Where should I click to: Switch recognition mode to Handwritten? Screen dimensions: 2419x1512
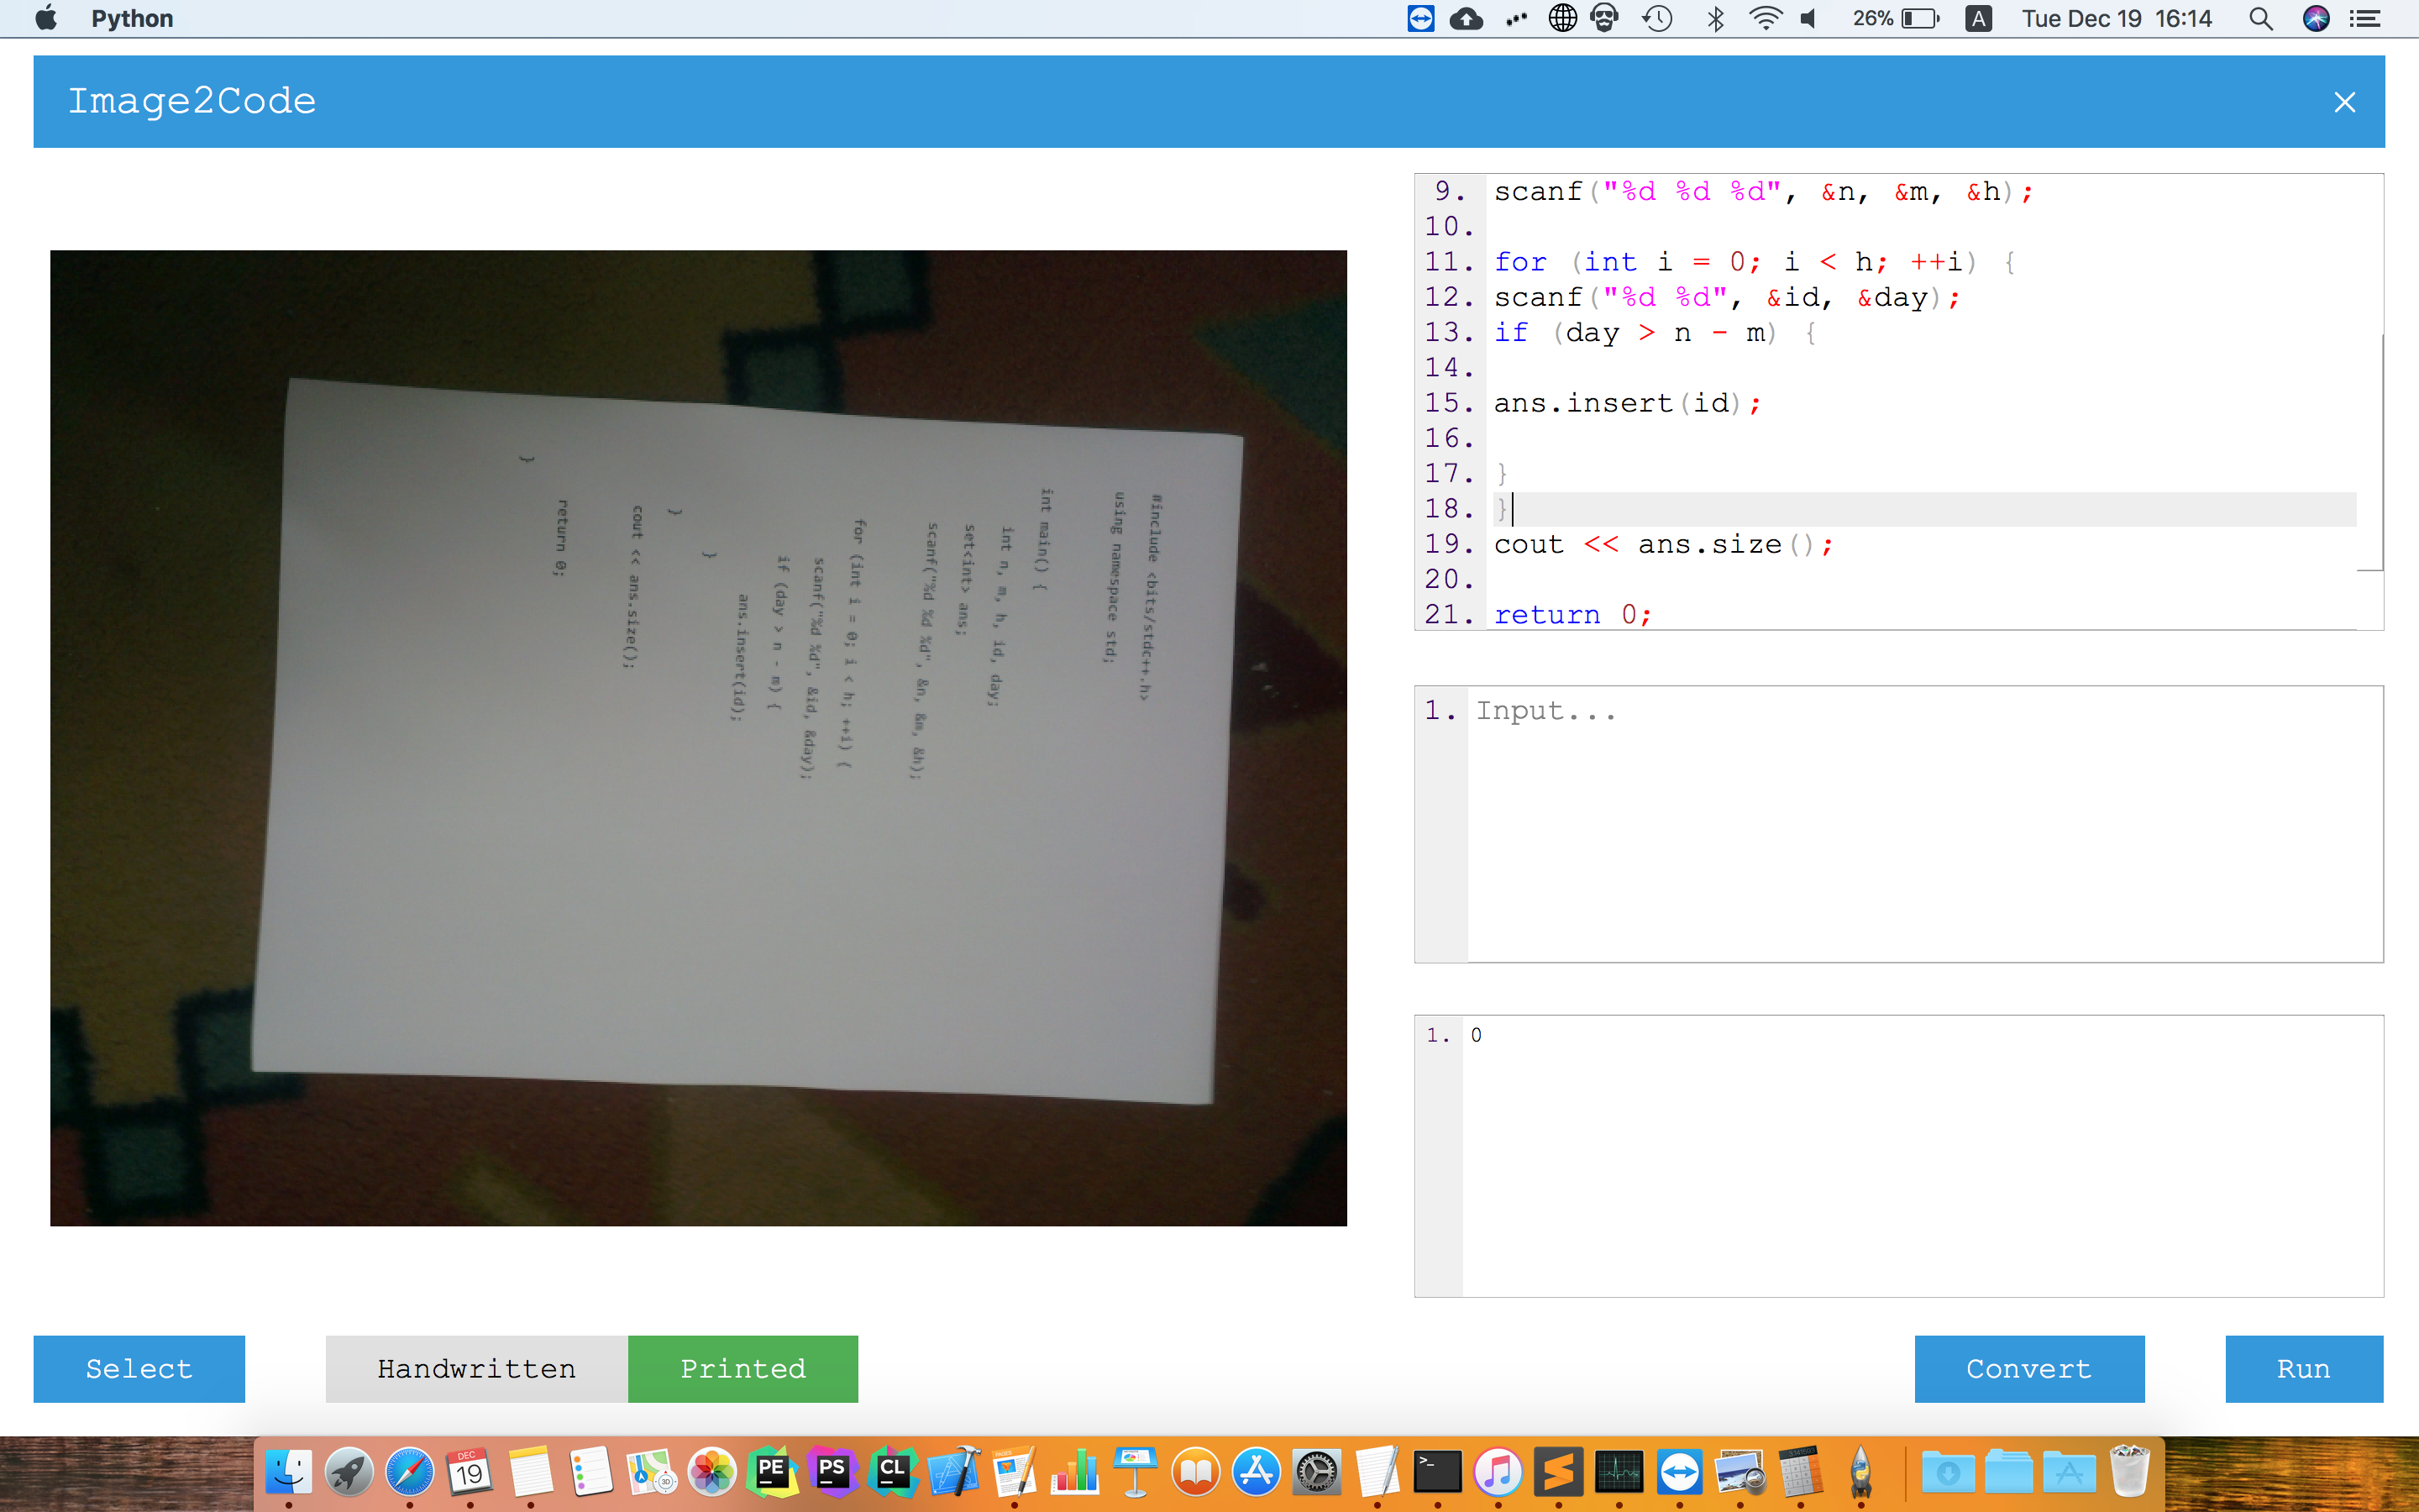tap(477, 1368)
